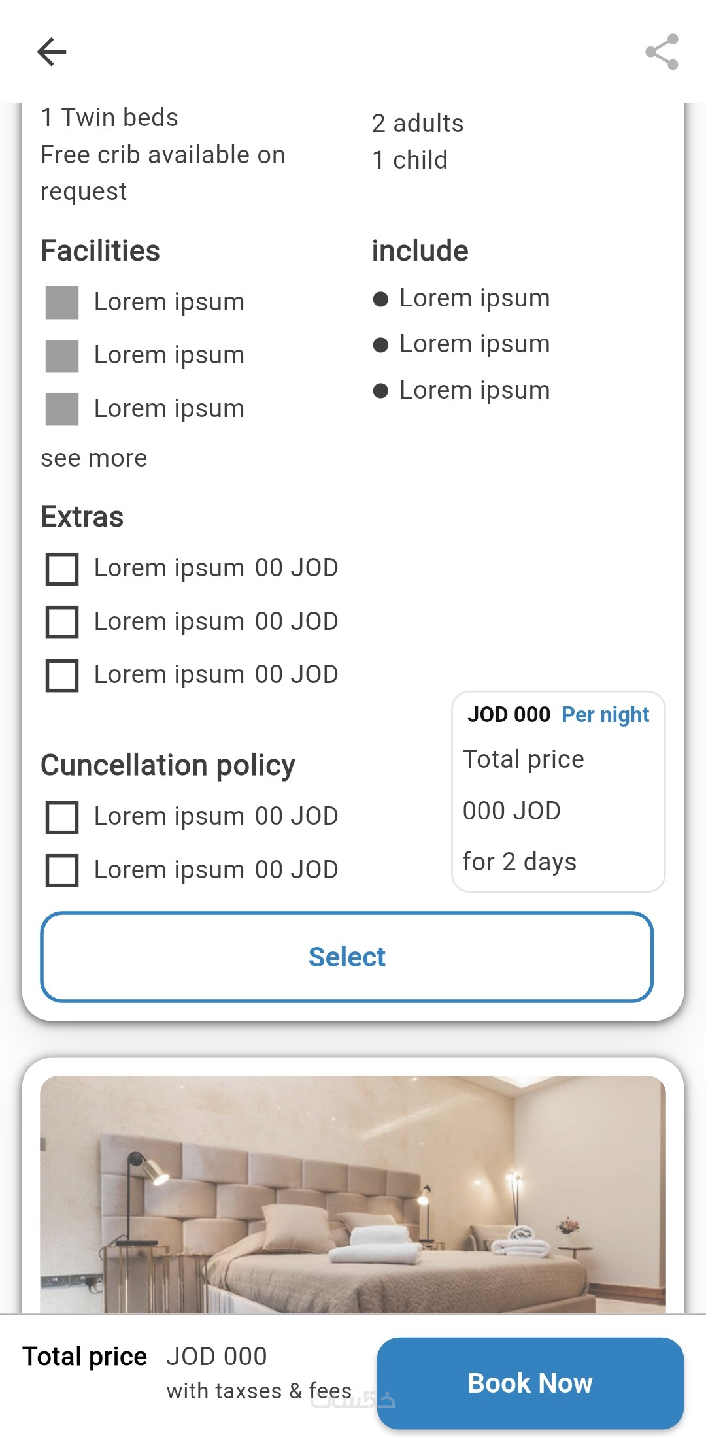Check the second Cuncellation policy checkbox
Viewport: 706px width, 1437px height.
tap(62, 870)
